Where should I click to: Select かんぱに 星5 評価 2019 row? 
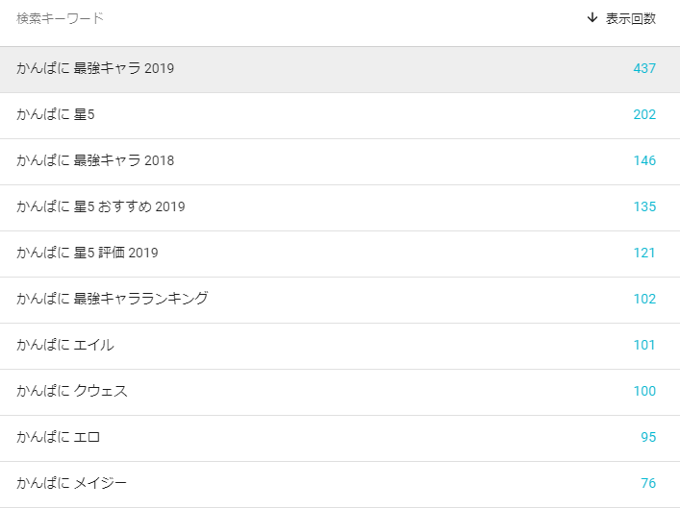(340, 254)
